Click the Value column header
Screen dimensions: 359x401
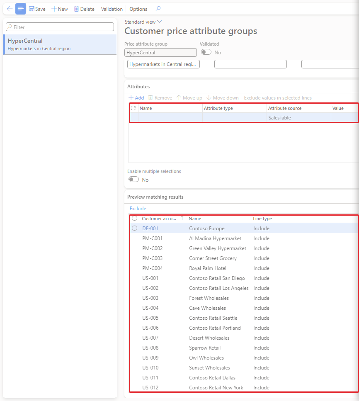[x=338, y=108]
